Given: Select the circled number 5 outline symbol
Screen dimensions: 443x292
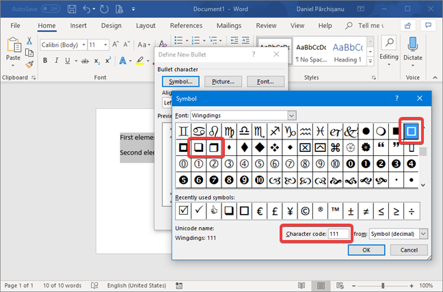Looking at the screenshot, I should point(259,164).
